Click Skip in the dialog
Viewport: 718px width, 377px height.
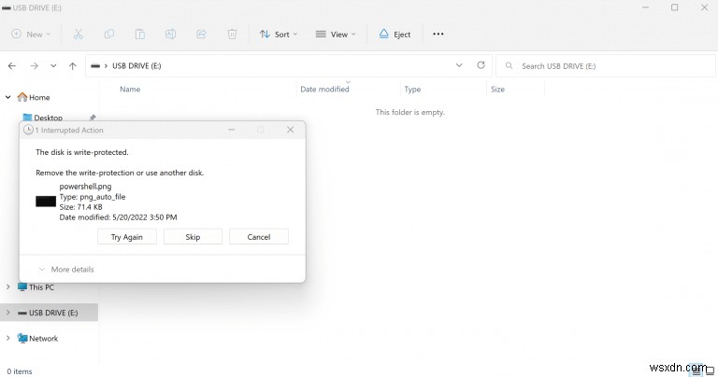pos(193,237)
